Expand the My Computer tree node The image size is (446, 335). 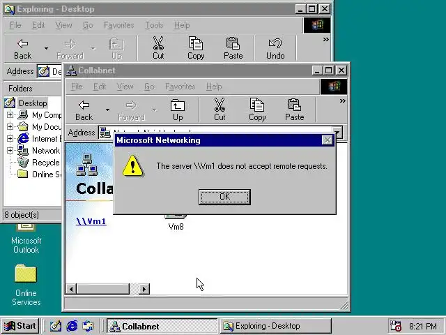point(10,114)
